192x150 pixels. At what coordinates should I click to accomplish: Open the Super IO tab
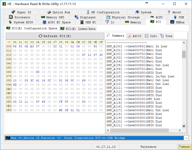pyautogui.click(x=21, y=12)
